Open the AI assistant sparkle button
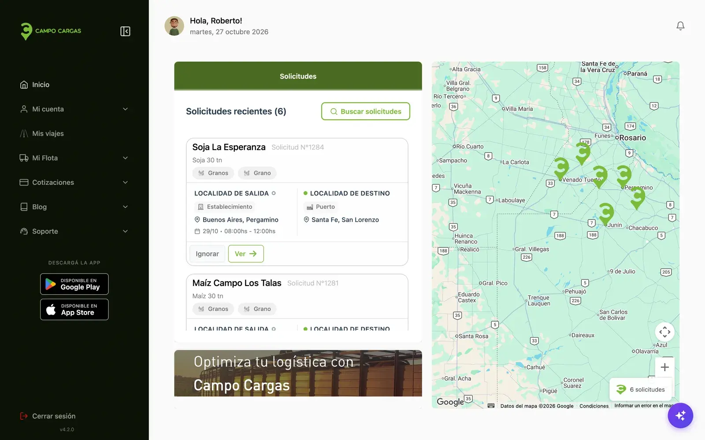705x440 pixels. pos(680,415)
